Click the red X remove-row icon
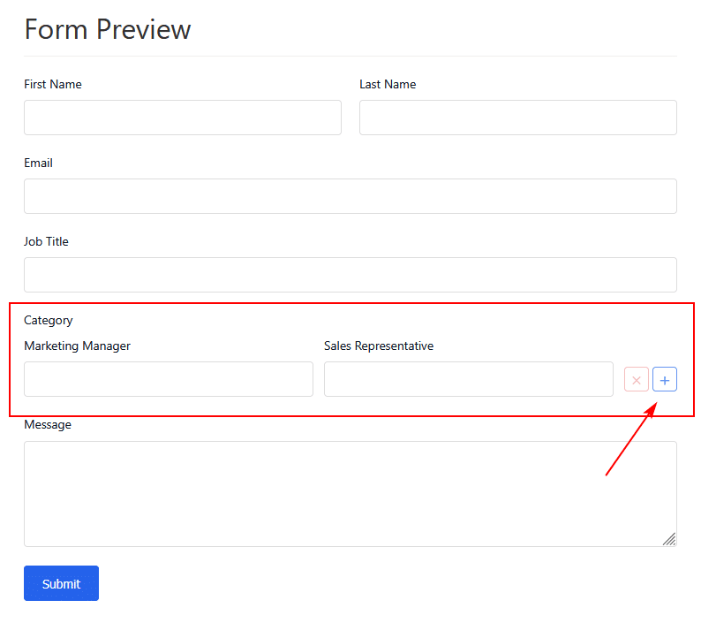701x623 pixels. point(636,380)
